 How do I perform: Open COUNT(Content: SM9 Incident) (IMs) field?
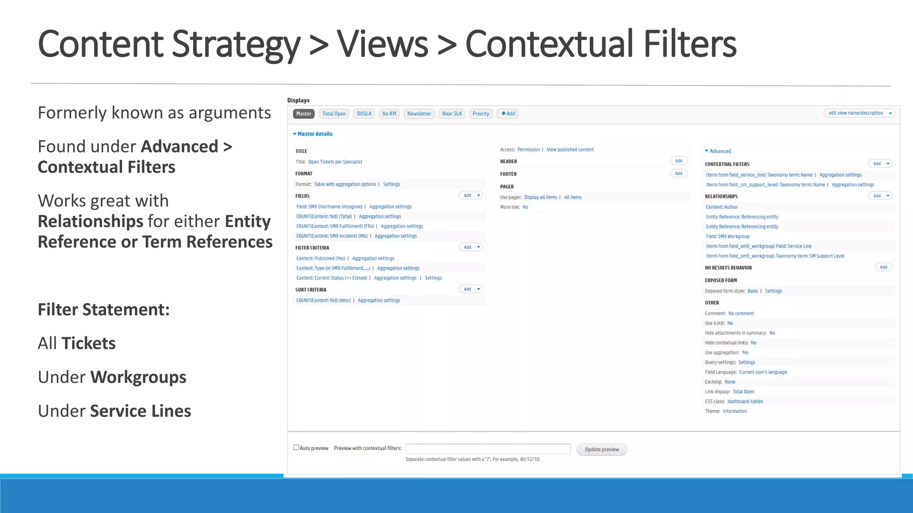(332, 236)
